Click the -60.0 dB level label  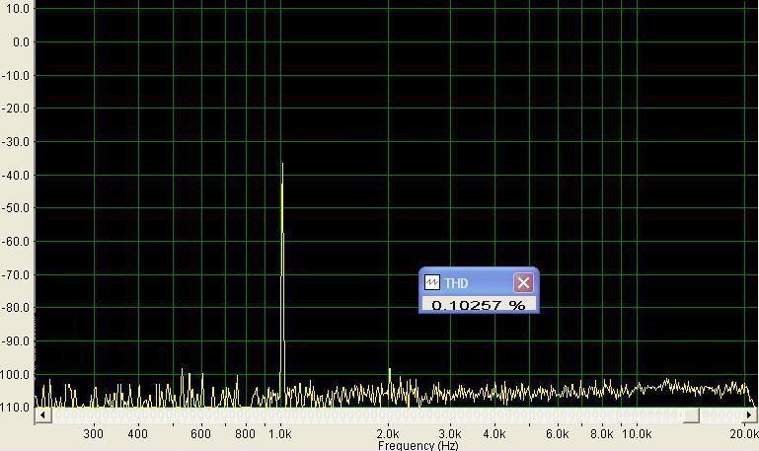pos(16,242)
